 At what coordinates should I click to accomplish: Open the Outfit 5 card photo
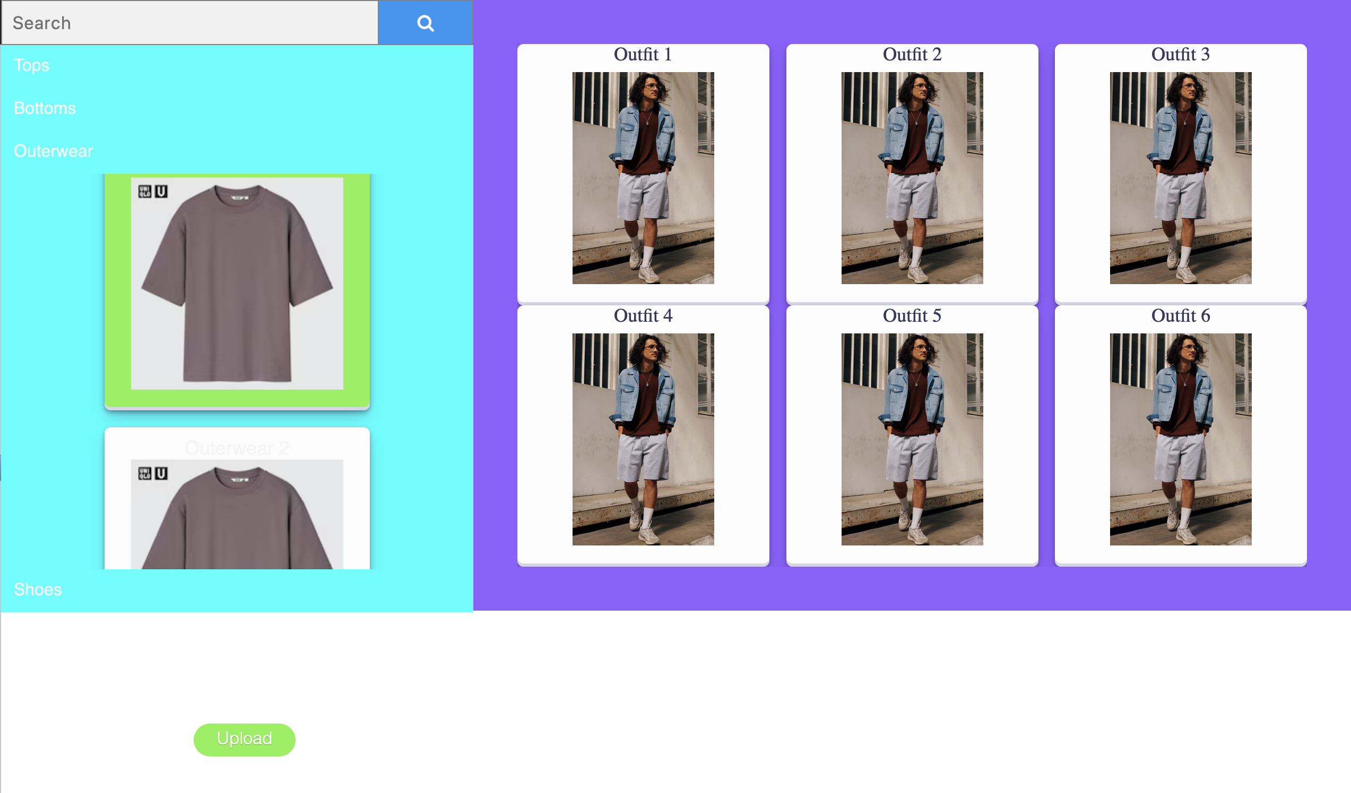pyautogui.click(x=912, y=439)
